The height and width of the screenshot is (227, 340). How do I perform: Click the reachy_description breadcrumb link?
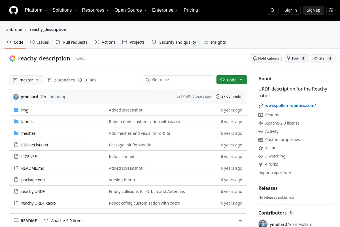(x=48, y=30)
